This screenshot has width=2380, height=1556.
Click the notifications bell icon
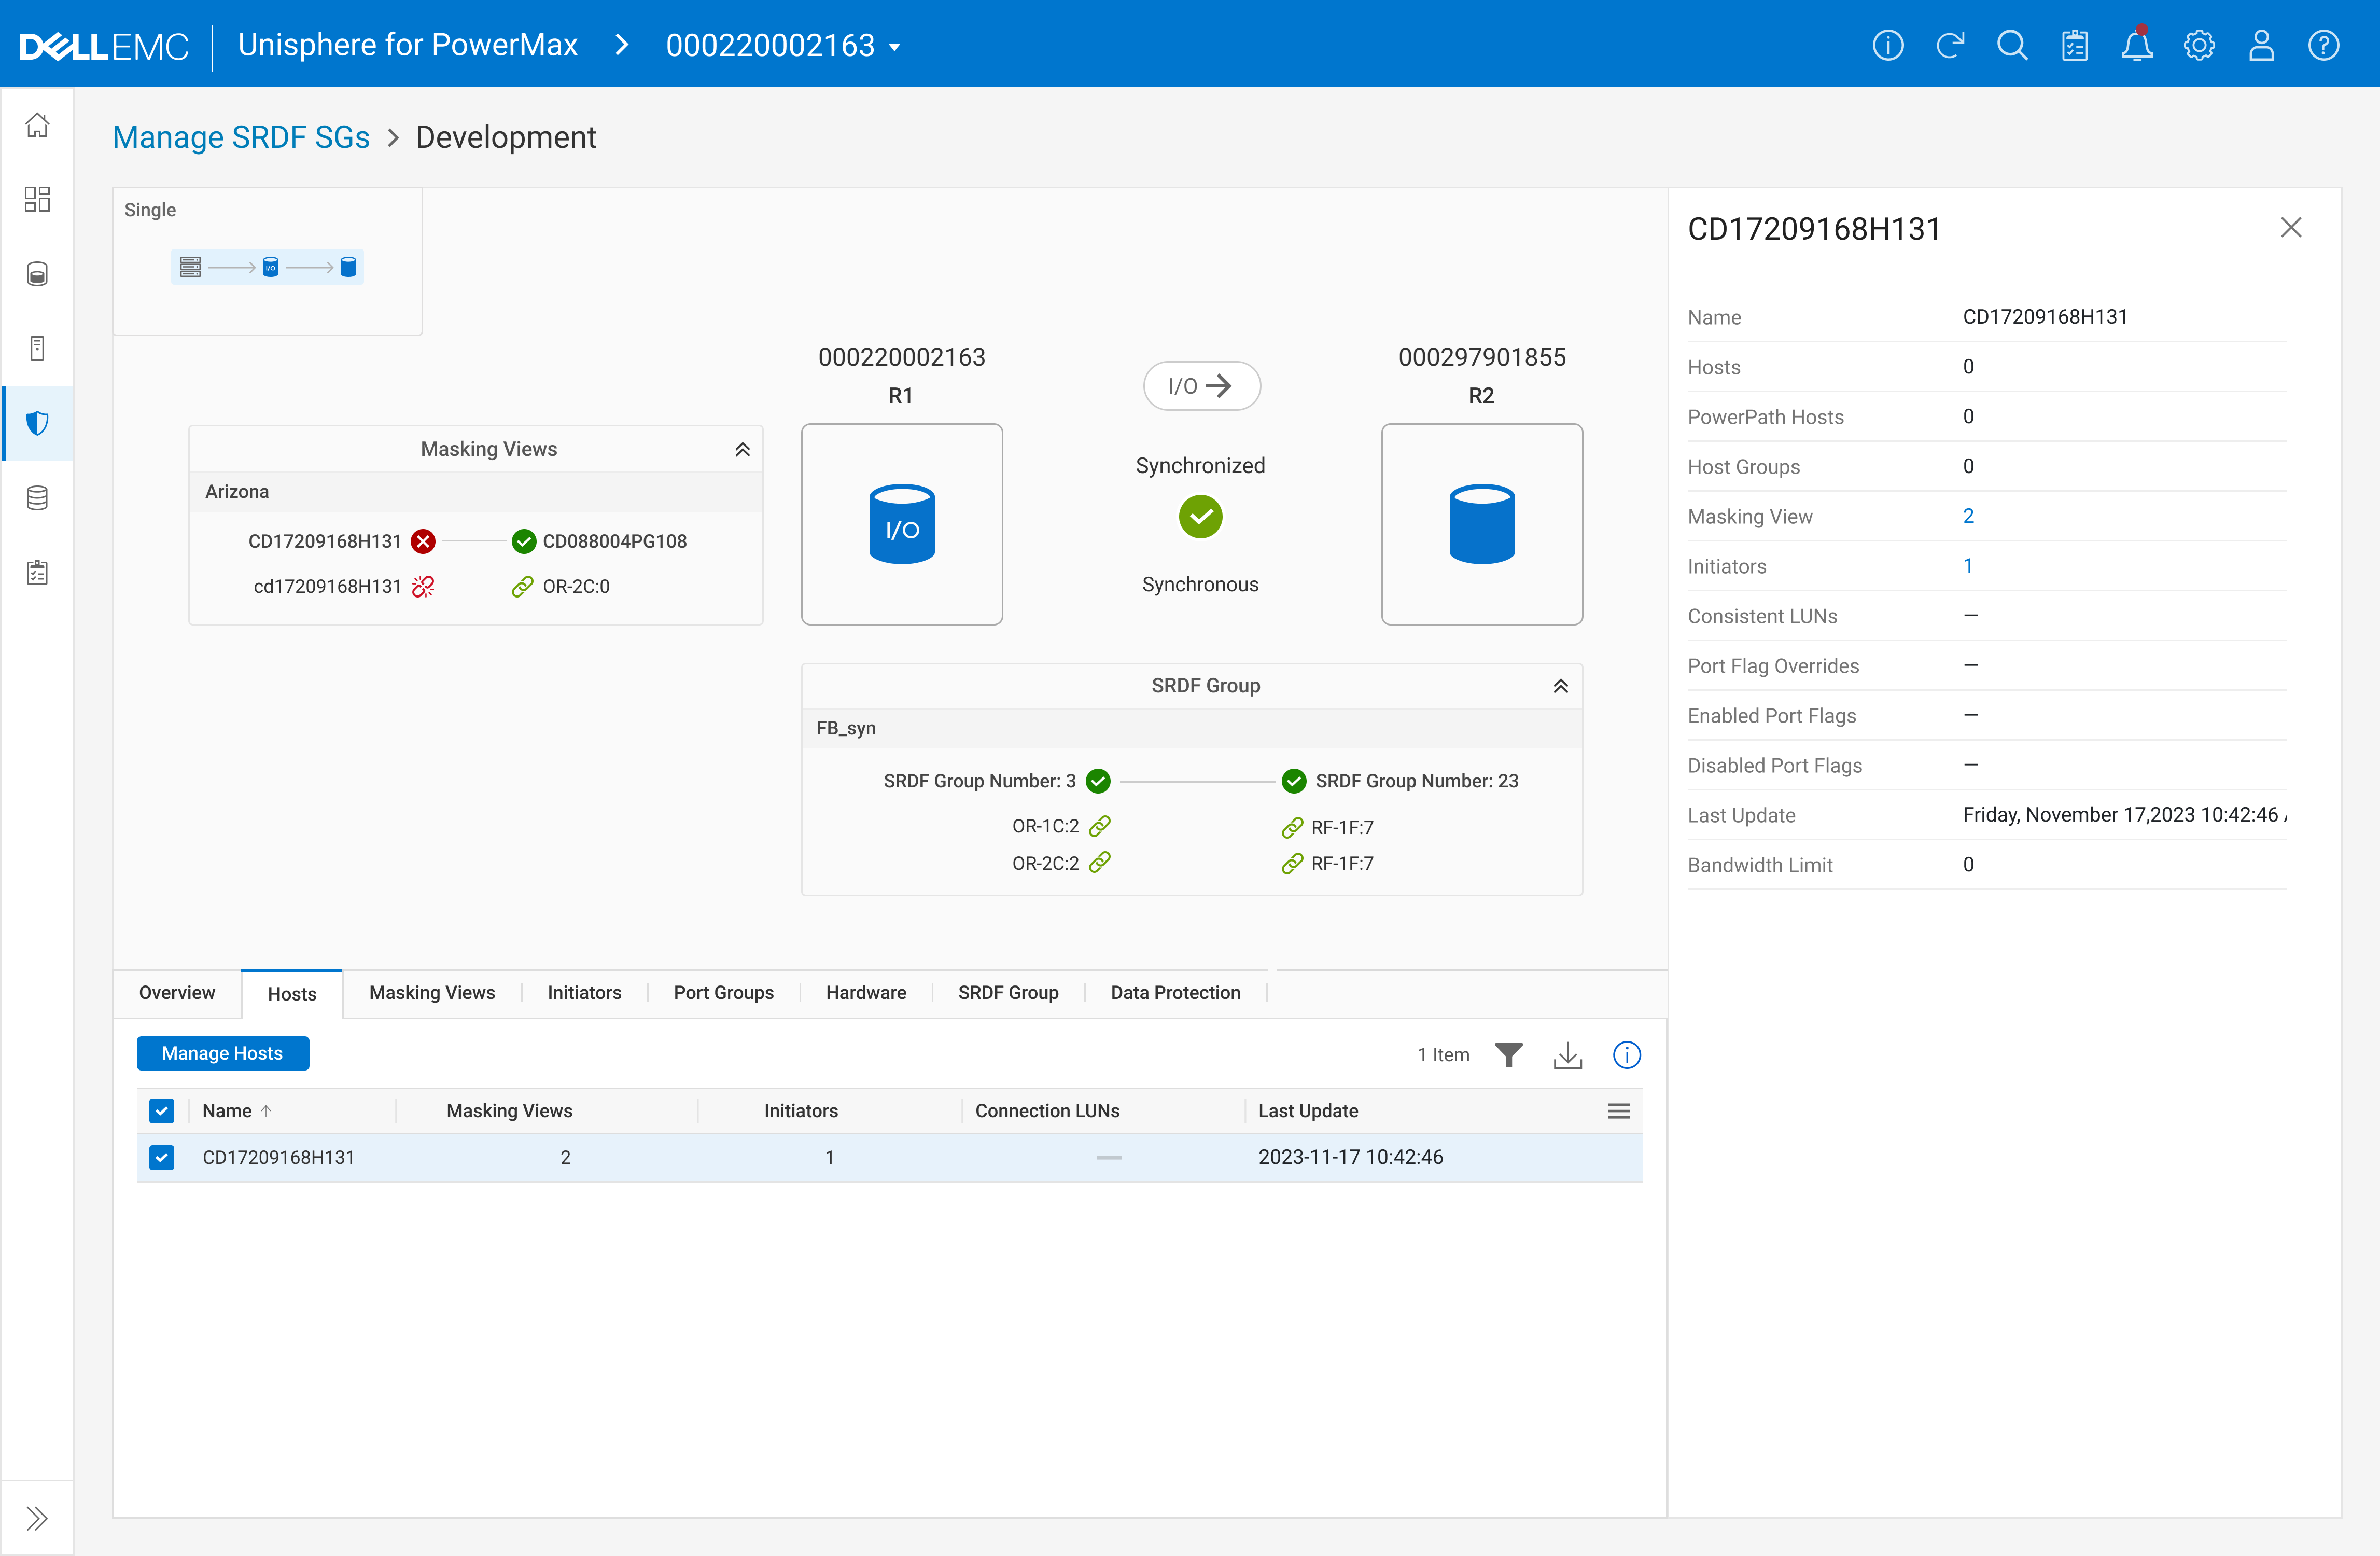2136,45
